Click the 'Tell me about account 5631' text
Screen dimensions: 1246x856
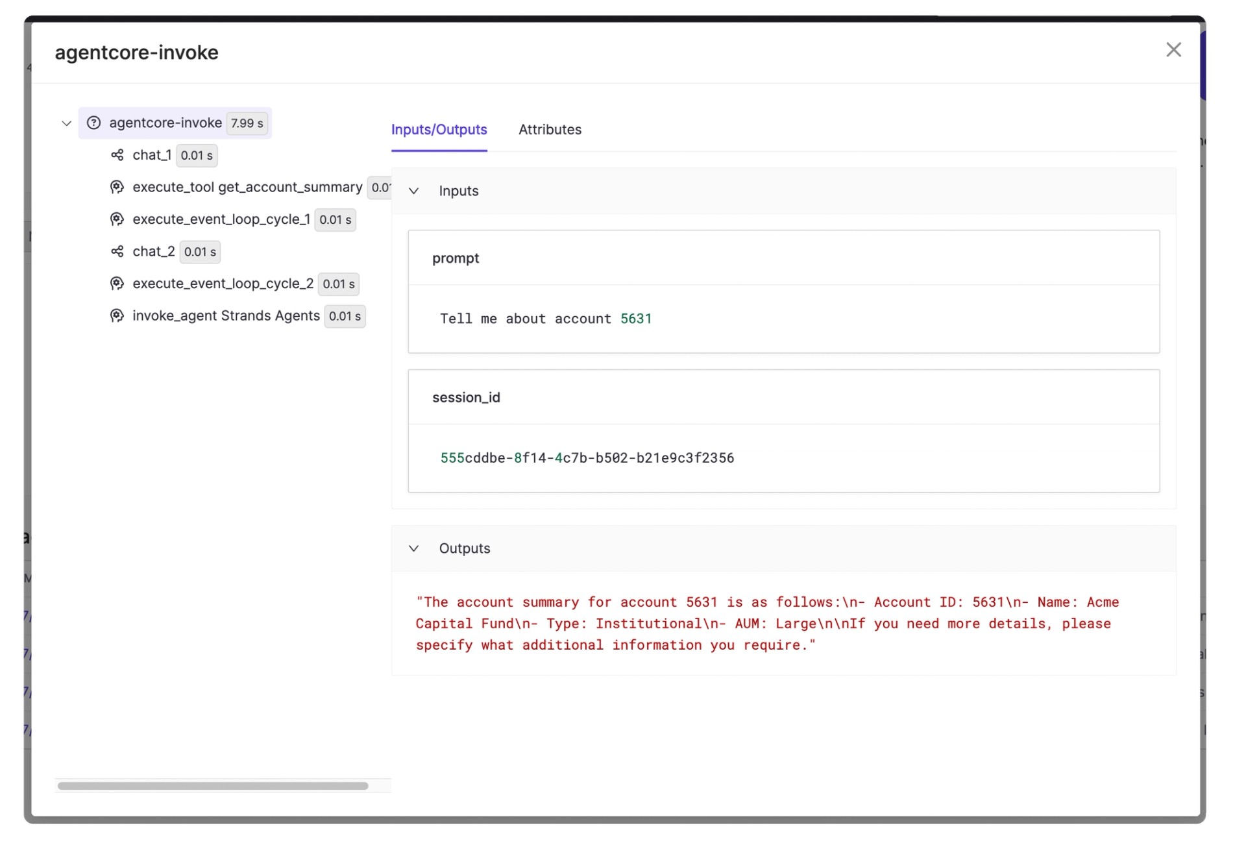click(546, 319)
